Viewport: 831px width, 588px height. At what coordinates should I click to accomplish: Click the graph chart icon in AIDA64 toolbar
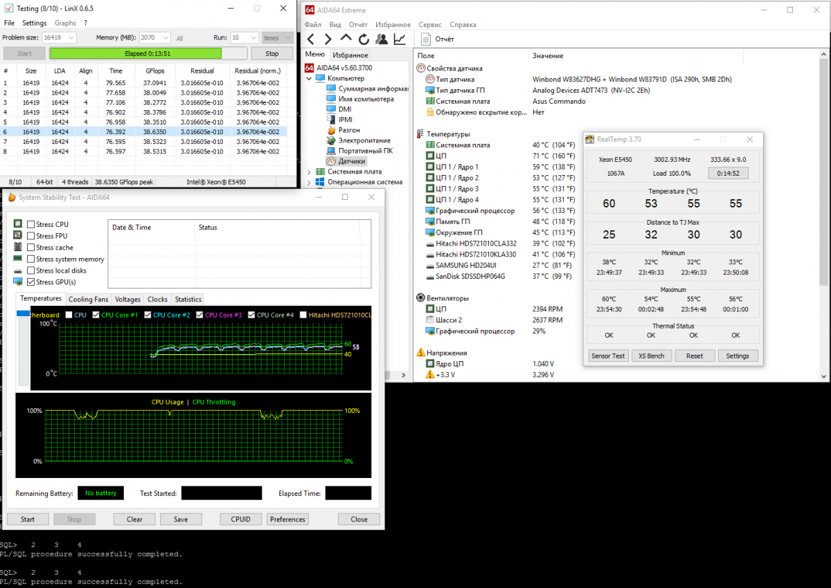pos(400,39)
